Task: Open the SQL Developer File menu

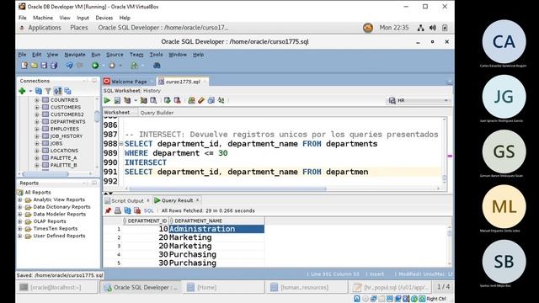Action: (22, 55)
